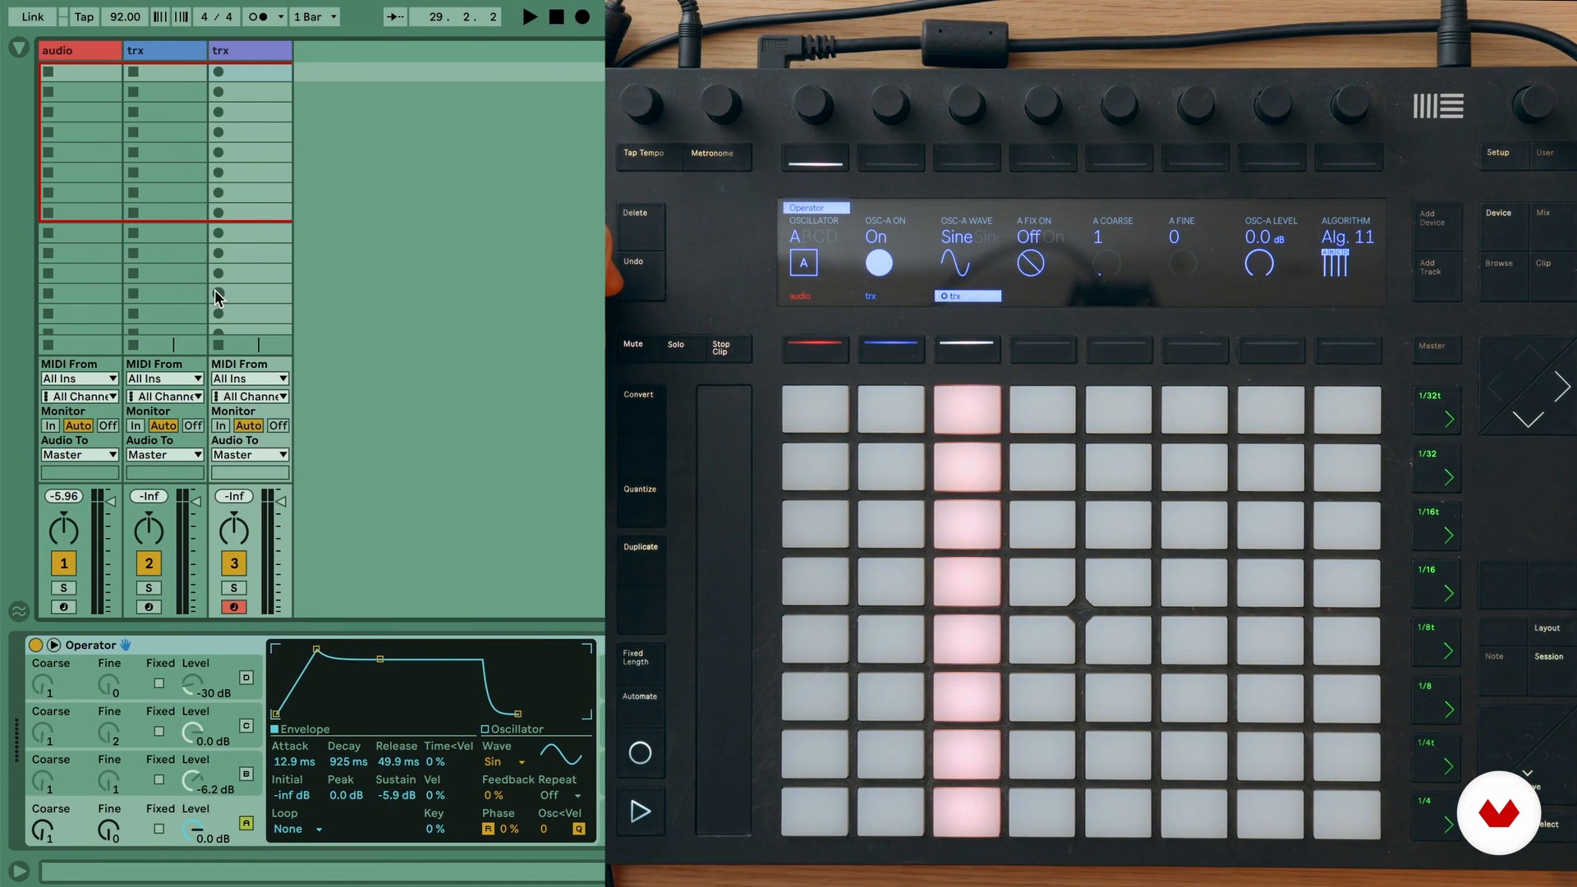Select the blue trx track header
The width and height of the screenshot is (1577, 887).
pyautogui.click(x=165, y=50)
